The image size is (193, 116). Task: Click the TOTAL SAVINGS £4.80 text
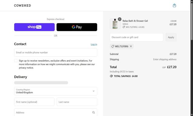(x=126, y=76)
